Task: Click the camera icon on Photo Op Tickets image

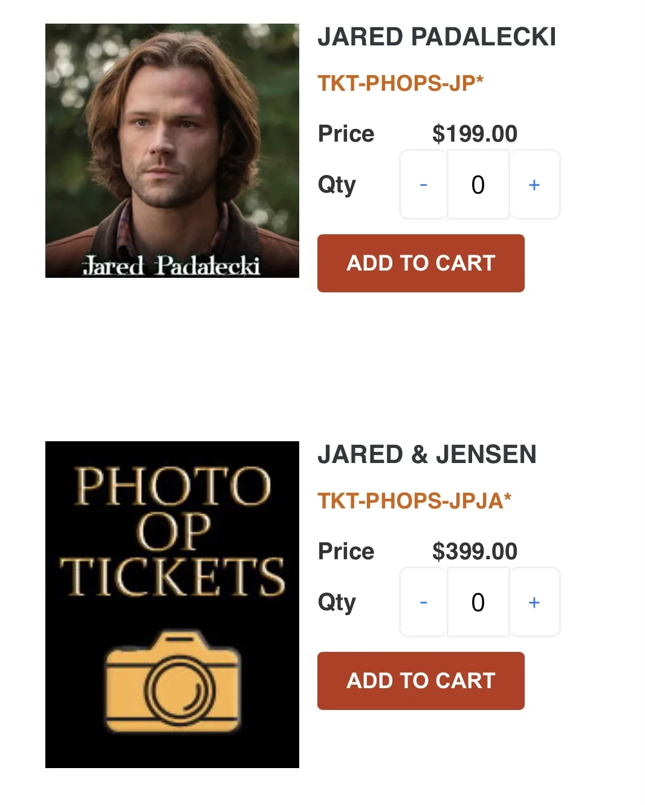Action: pyautogui.click(x=173, y=682)
